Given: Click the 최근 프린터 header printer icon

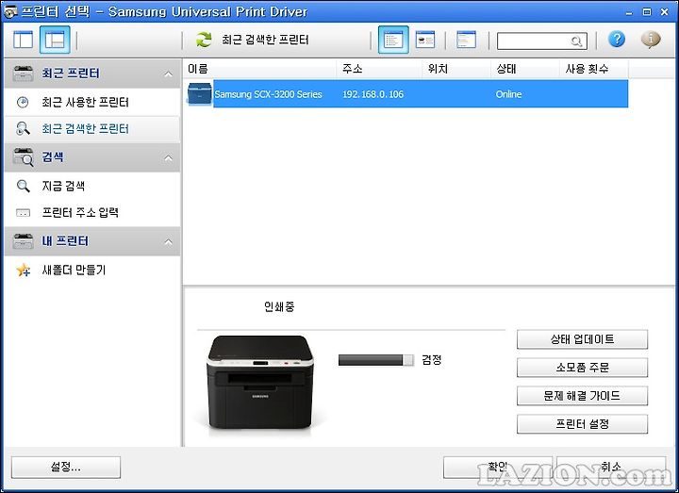Looking at the screenshot, I should pyautogui.click(x=23, y=74).
